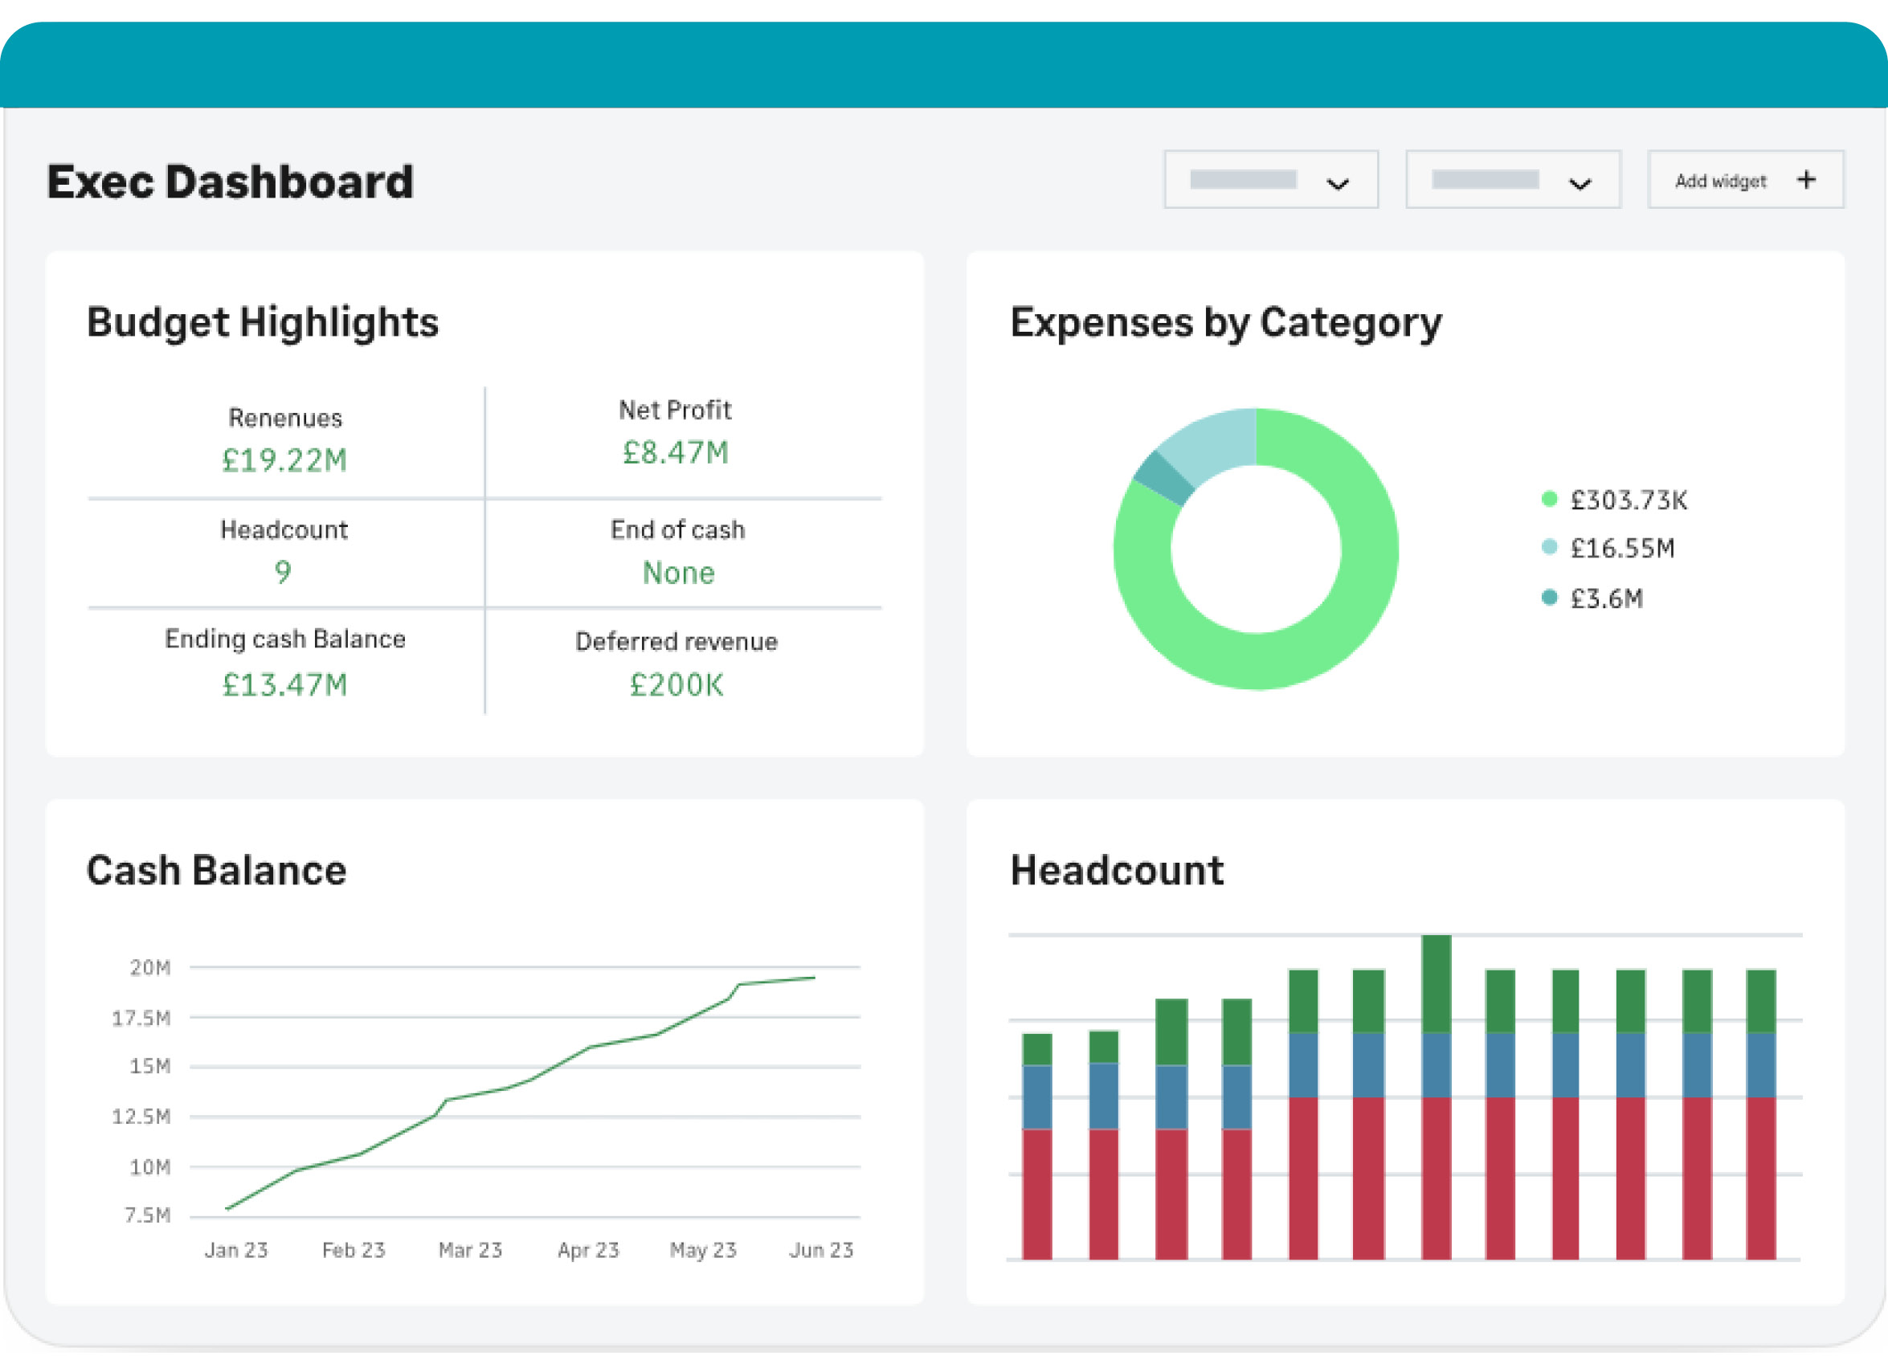Click the plus icon beside Add widget

[1805, 180]
